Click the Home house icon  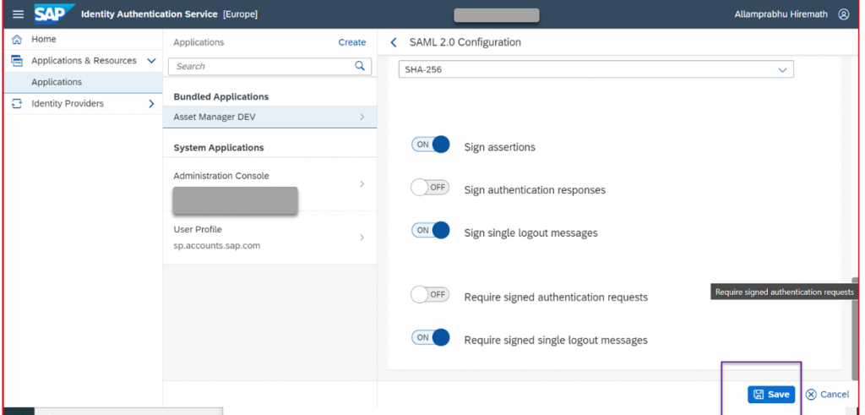coord(17,39)
